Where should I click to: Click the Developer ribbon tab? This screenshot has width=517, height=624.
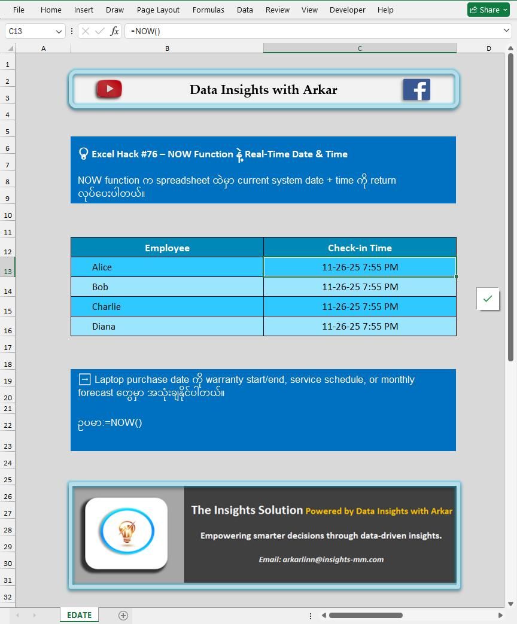[x=347, y=10]
